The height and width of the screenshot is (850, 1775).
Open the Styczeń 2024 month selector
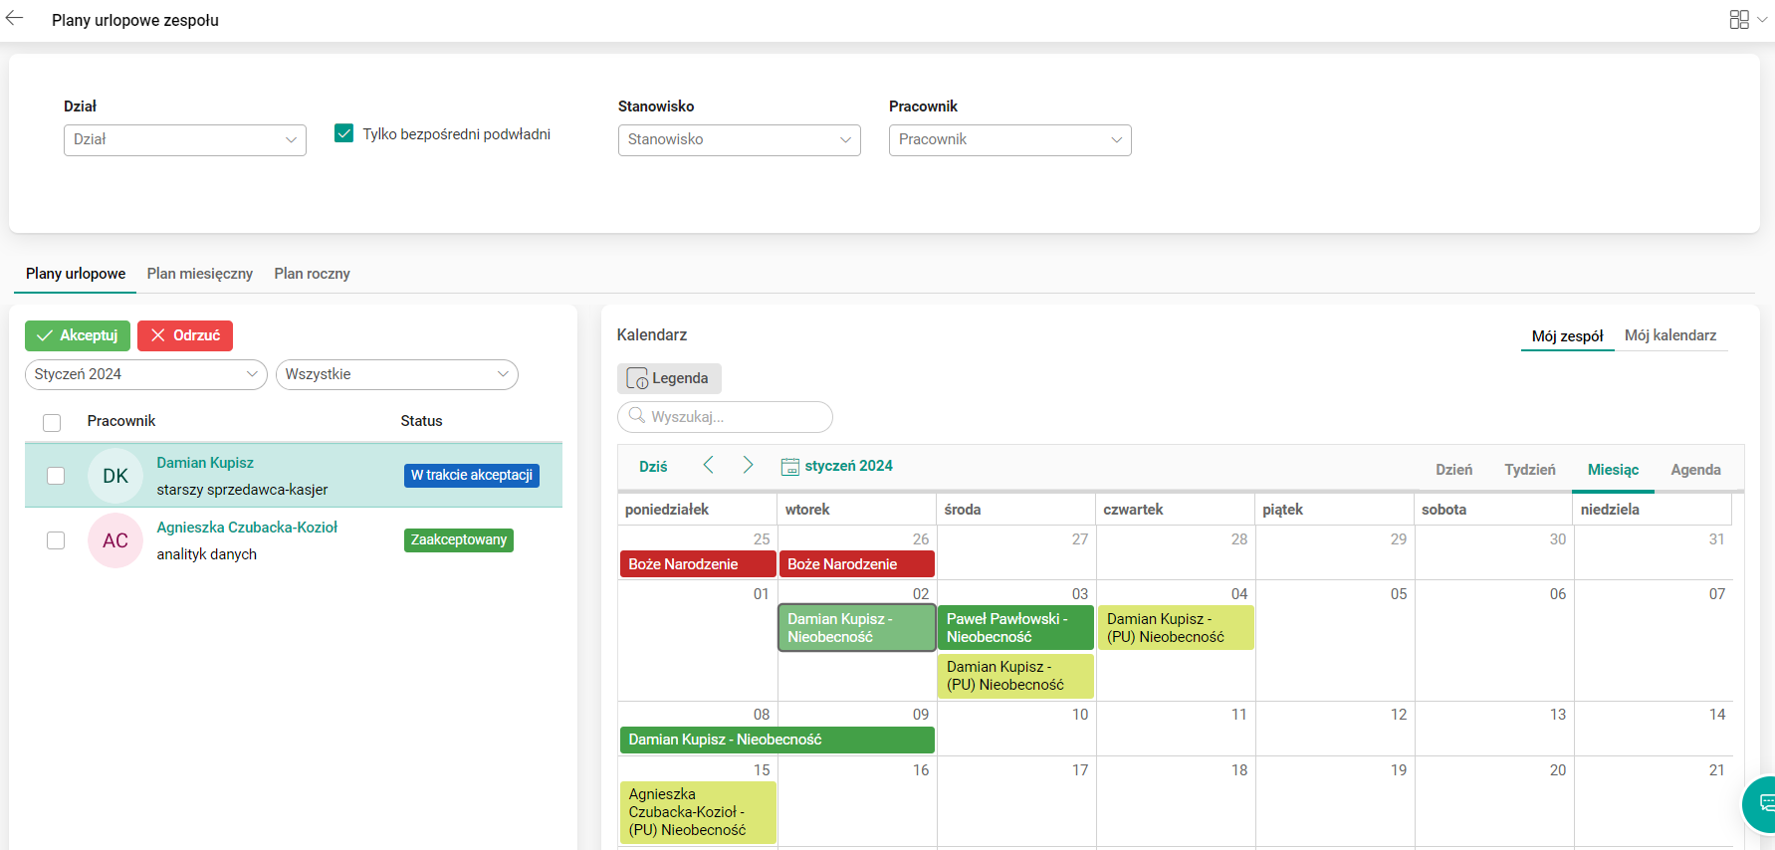(x=145, y=374)
